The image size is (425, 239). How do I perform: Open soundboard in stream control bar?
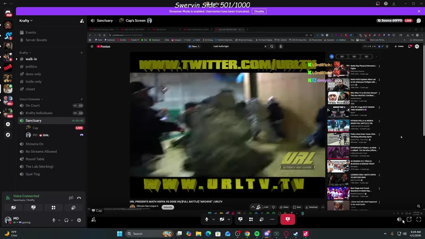tap(262, 219)
